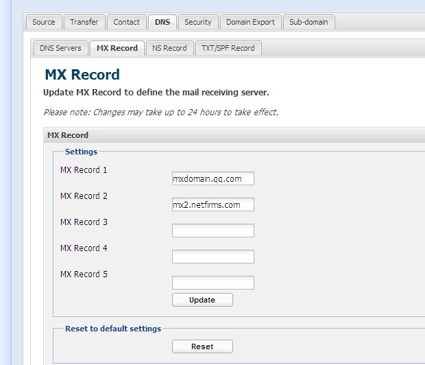Viewport: 425px width, 365px height.
Task: Click the large MX Record page heading
Action: coord(82,75)
